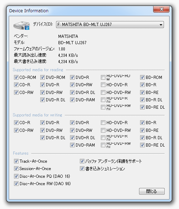Toggle HD-DVD-R DL checkbox under writing media
This screenshot has width=179, height=209.
pos(103,137)
